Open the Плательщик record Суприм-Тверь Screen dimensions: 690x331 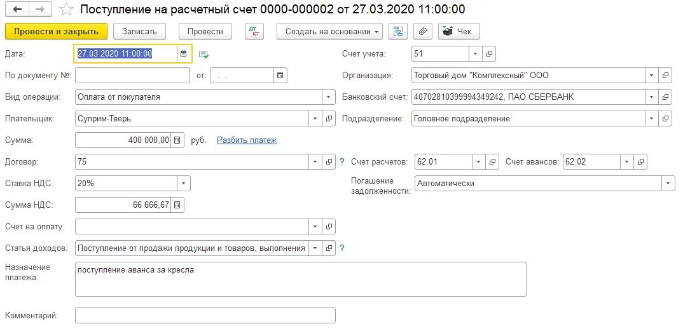[329, 119]
